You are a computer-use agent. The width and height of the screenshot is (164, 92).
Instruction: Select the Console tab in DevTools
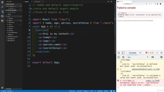(132, 53)
